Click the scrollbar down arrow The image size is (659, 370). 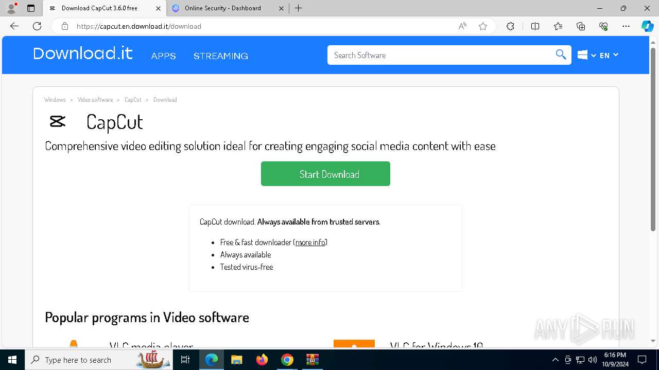point(653,341)
